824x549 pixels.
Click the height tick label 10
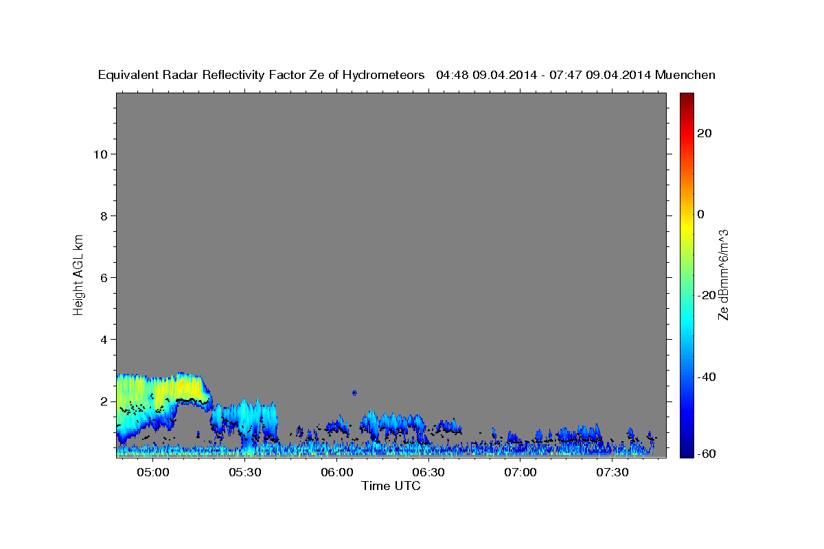pos(100,154)
